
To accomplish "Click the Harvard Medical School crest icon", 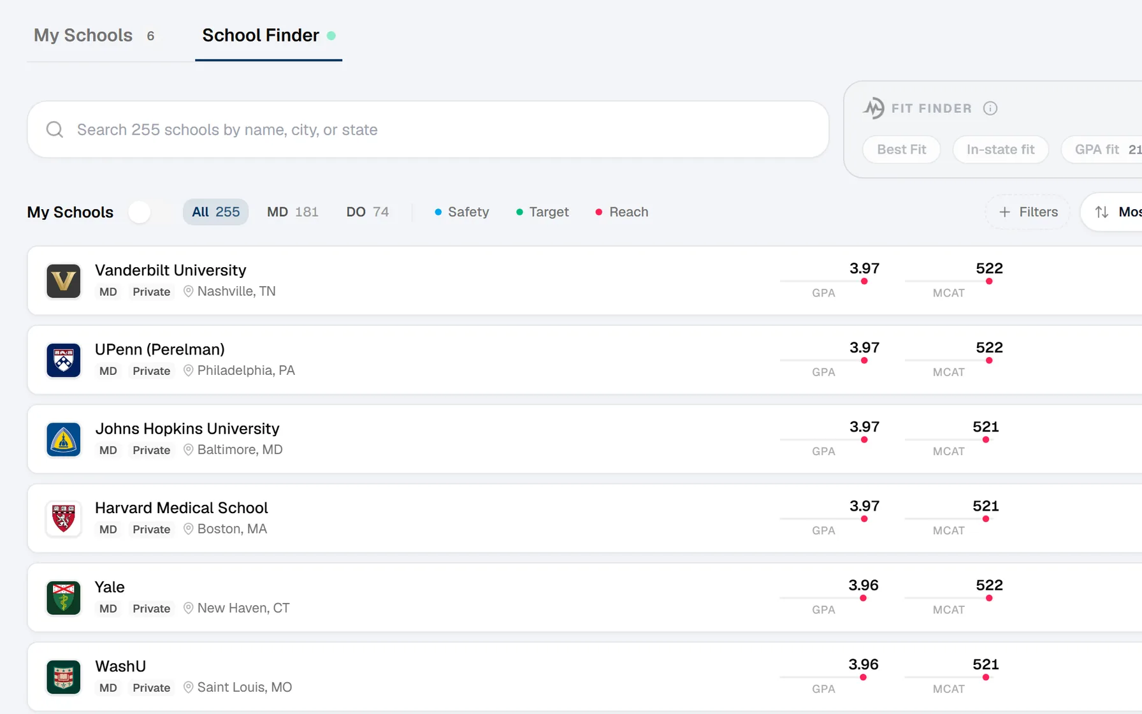I will tap(64, 518).
